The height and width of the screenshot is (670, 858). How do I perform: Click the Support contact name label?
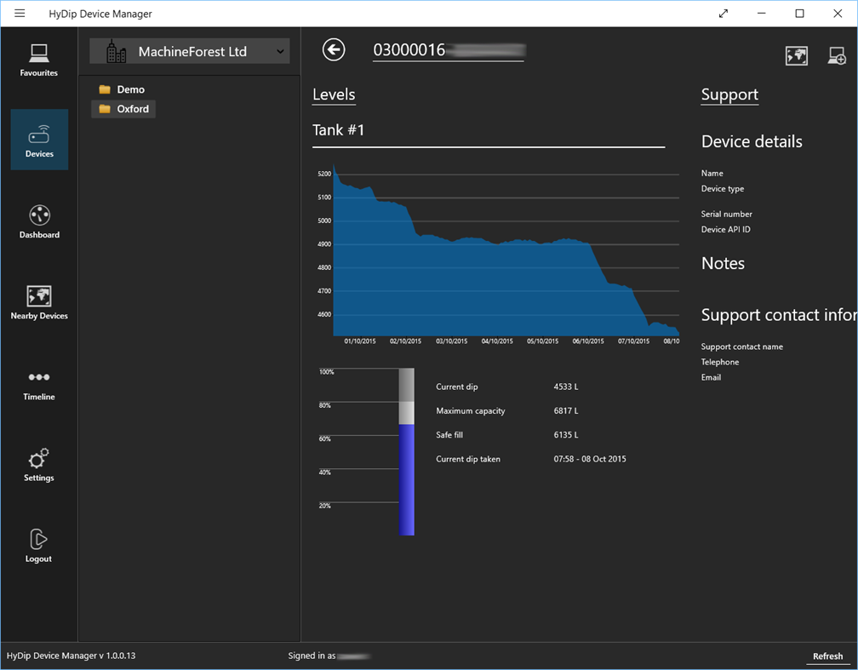pyautogui.click(x=742, y=346)
